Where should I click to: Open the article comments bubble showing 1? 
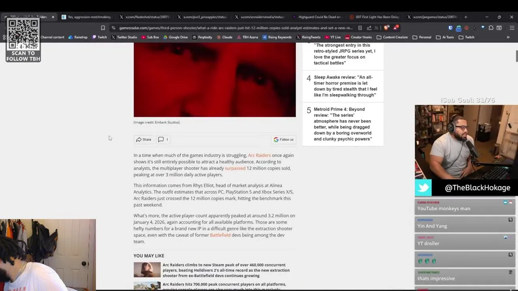(x=163, y=139)
